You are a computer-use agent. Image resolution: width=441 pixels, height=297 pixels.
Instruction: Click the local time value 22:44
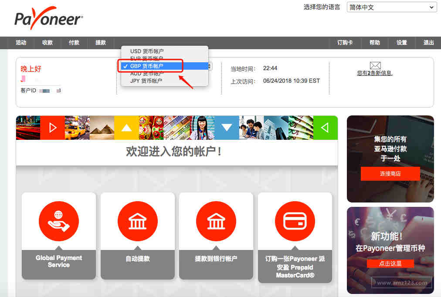(x=270, y=68)
